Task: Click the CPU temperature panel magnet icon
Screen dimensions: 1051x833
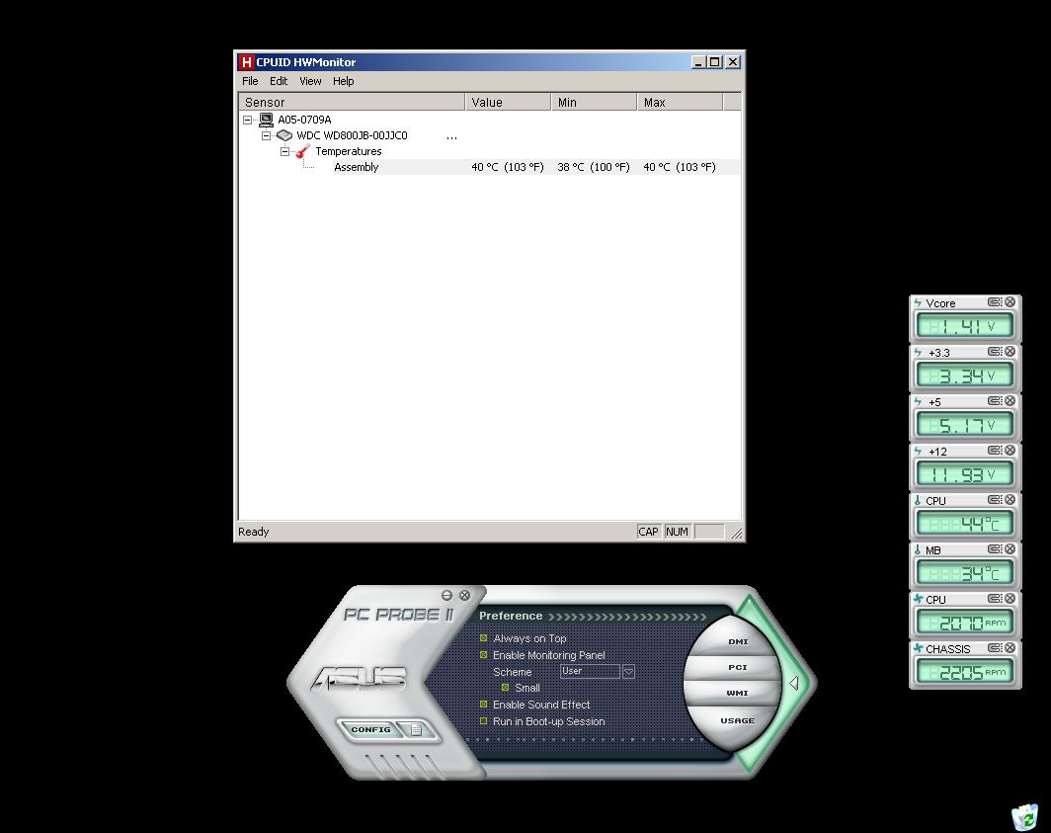Action: (995, 500)
